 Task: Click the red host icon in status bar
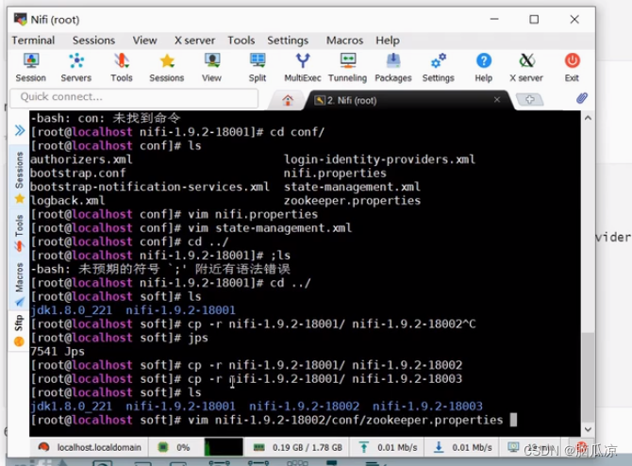point(43,446)
